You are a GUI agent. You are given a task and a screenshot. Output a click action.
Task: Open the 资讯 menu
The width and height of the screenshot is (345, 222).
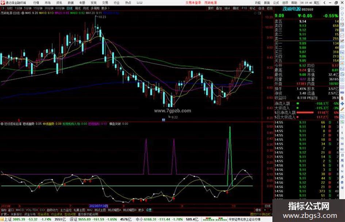coord(59,3)
